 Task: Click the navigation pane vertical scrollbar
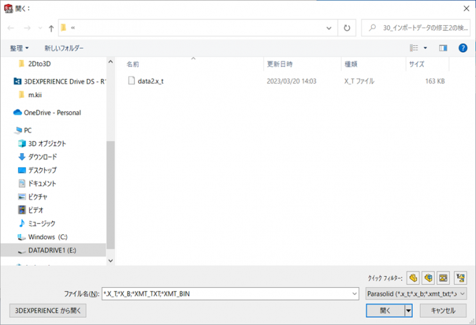110,193
